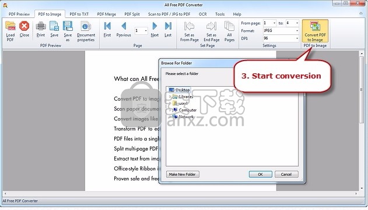Open the current page number dropdown
The width and height of the screenshot is (368, 210).
(146, 31)
